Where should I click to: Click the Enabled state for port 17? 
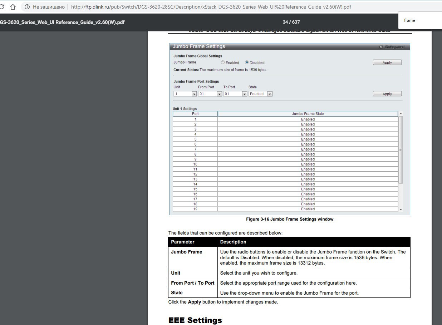coord(308,199)
